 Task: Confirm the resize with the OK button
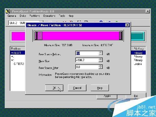pyautogui.click(x=54, y=88)
